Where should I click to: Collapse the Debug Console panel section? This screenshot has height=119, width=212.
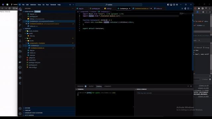point(135,89)
